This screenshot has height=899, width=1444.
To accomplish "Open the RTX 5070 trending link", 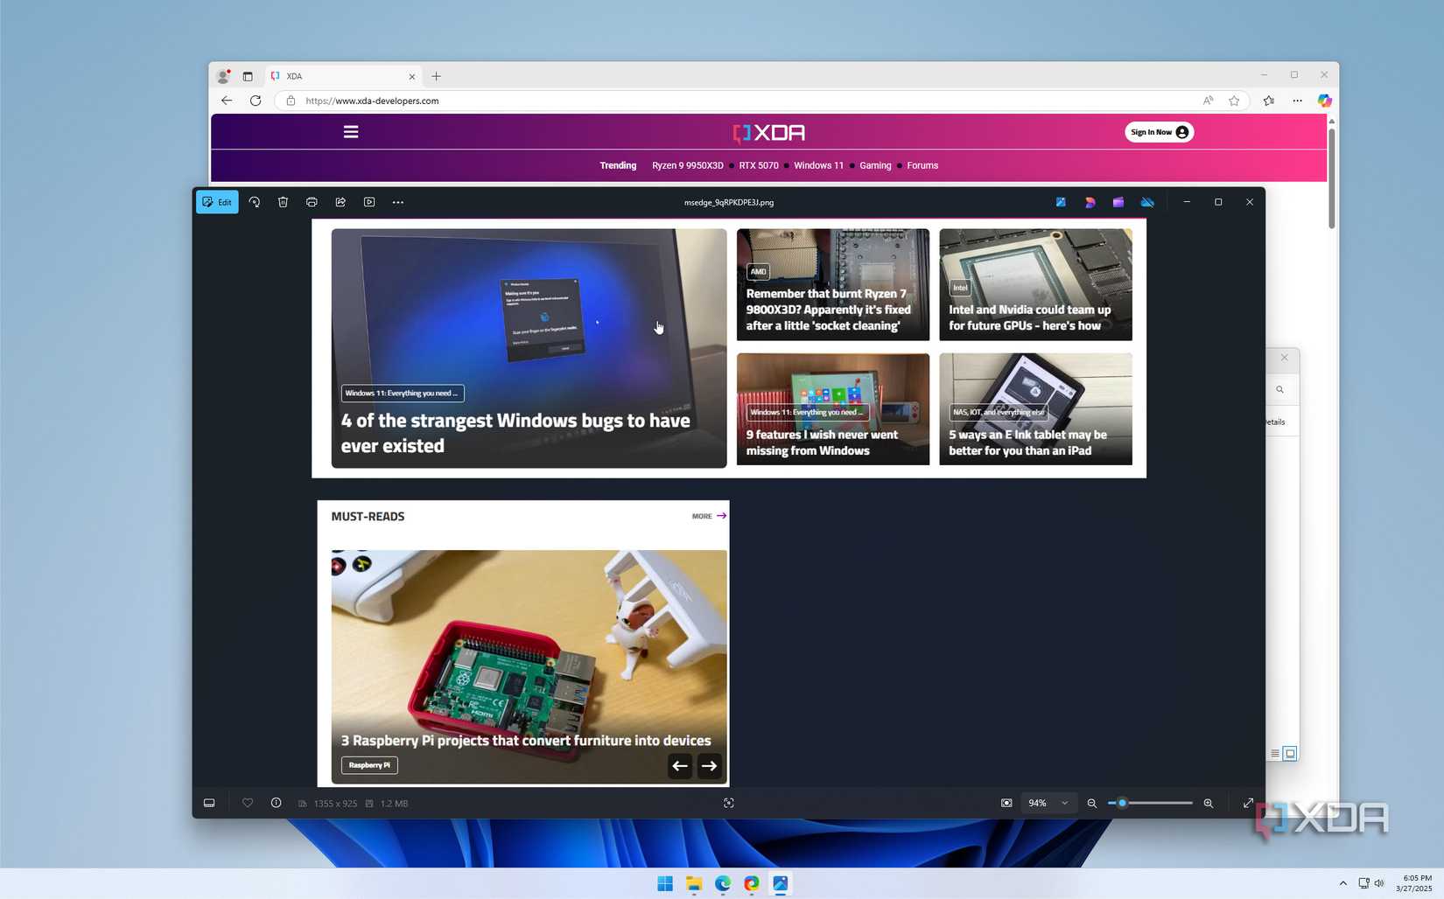I will tap(759, 165).
